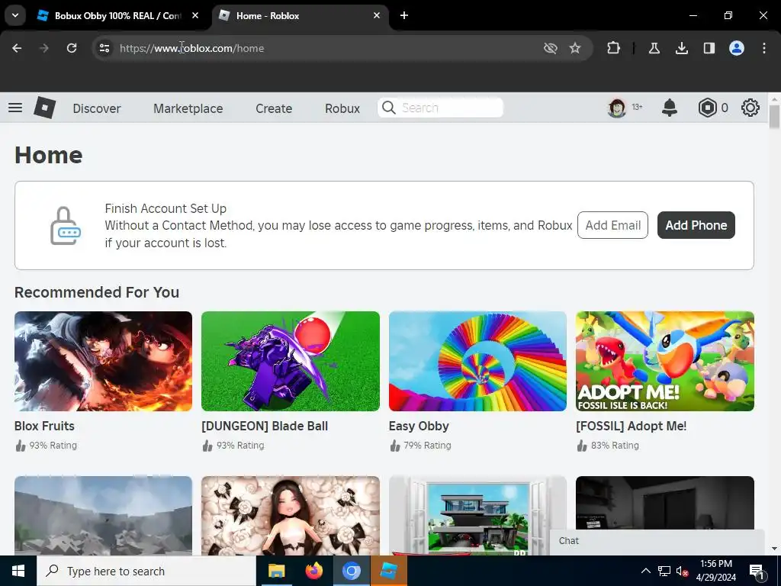Open the browser downloads
Viewport: 781px width, 586px height.
click(682, 48)
